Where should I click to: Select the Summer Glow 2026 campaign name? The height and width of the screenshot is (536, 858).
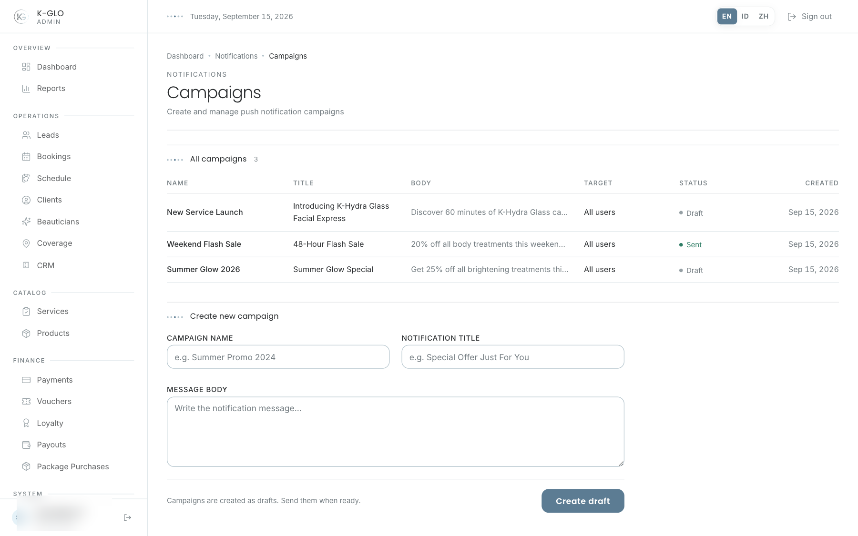[204, 270]
